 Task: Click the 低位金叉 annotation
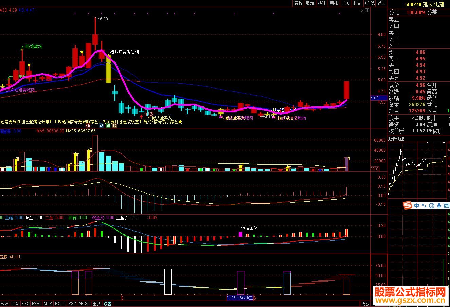250,228
